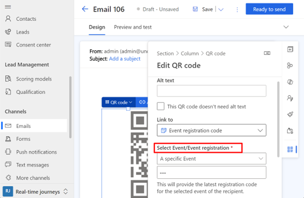
Task: Open the content library pane icon
Action: (x=290, y=130)
